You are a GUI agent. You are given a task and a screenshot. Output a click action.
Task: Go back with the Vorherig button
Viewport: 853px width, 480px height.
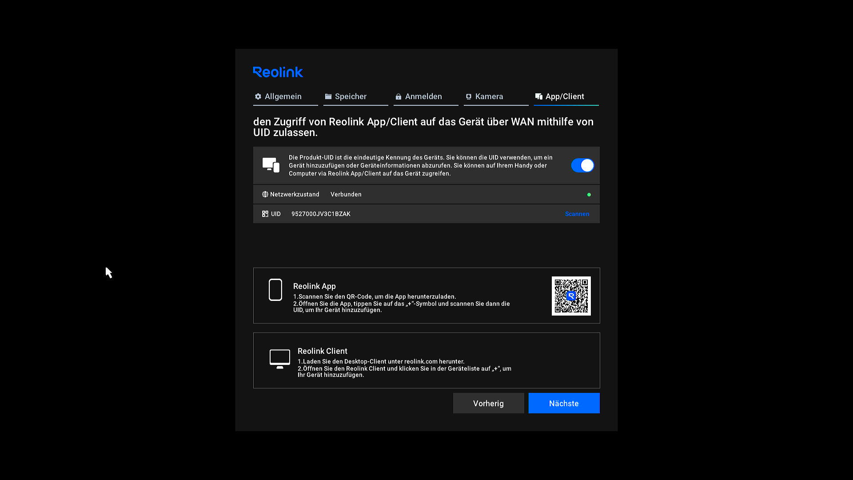click(x=489, y=403)
